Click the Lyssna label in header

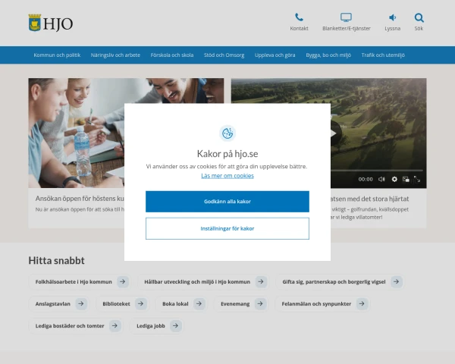392,29
